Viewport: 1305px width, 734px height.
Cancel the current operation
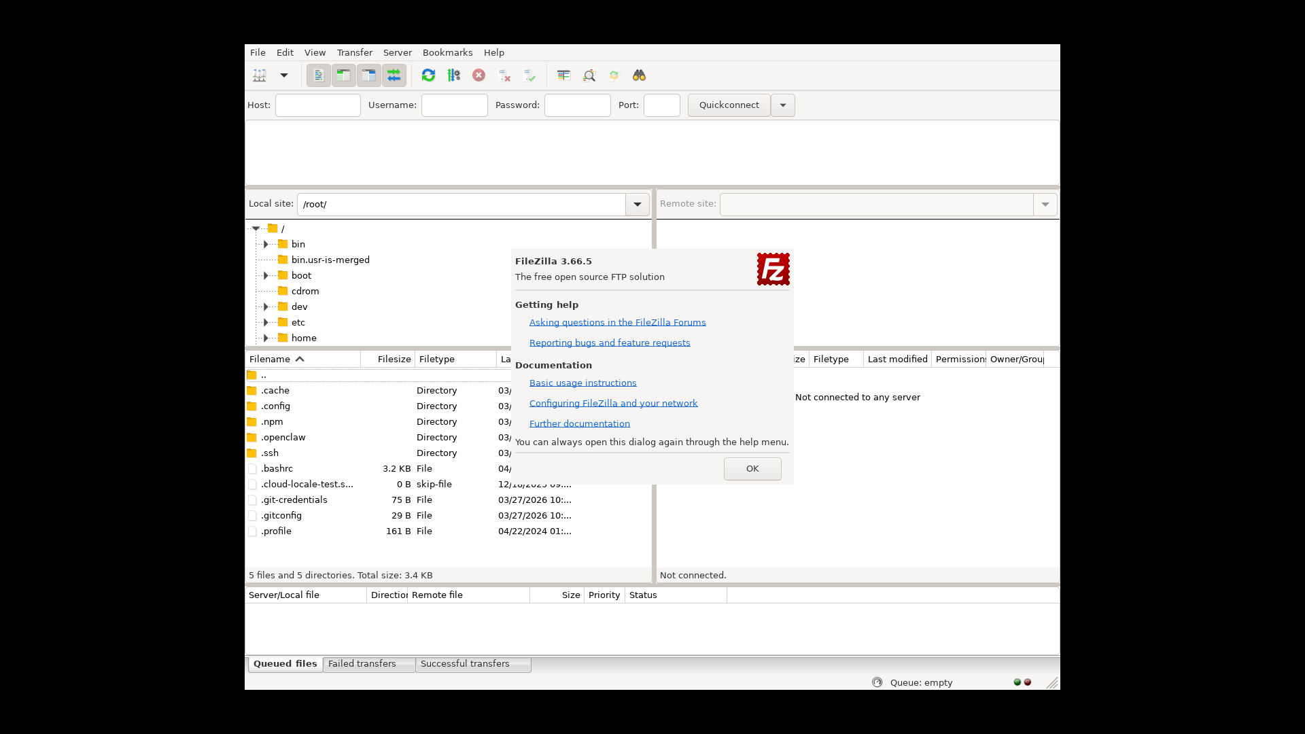479,75
